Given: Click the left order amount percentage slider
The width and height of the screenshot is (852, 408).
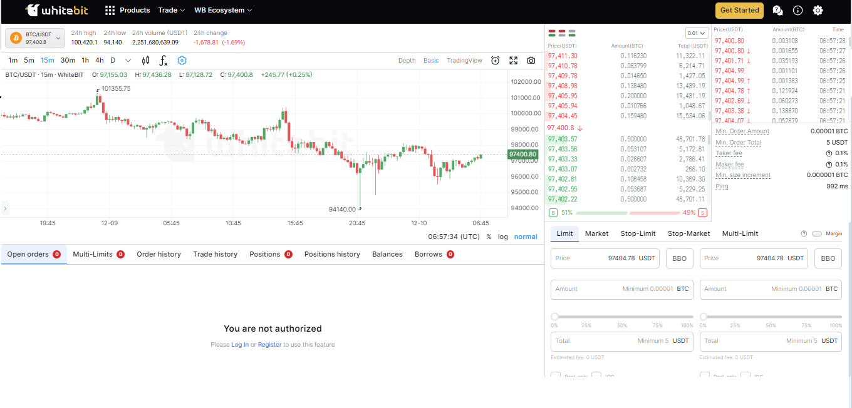Looking at the screenshot, I should (x=623, y=317).
